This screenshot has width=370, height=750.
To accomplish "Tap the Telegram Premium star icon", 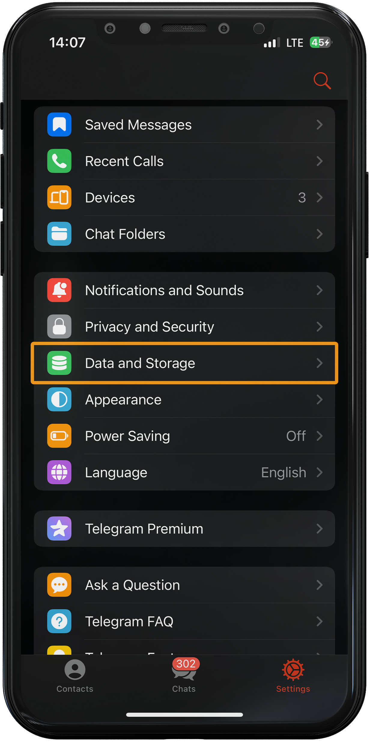I will tap(59, 528).
